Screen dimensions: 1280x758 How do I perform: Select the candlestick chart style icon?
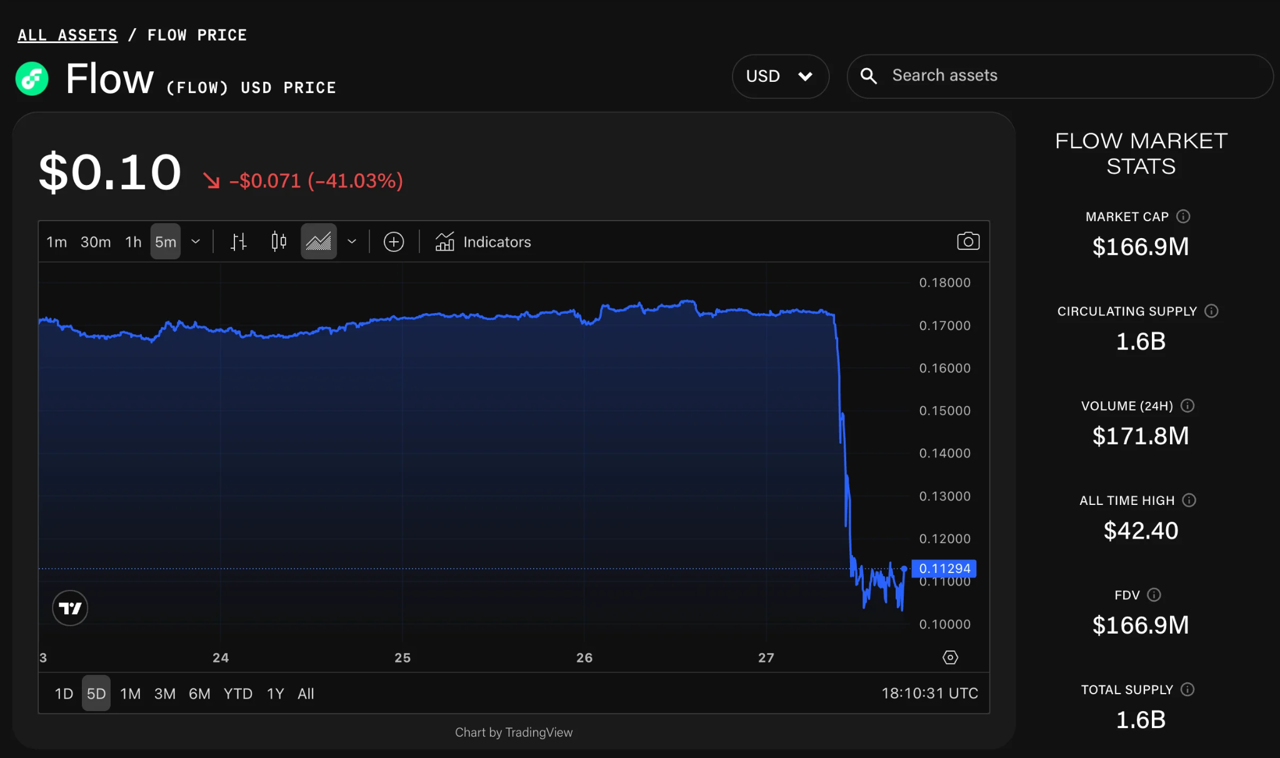point(279,242)
